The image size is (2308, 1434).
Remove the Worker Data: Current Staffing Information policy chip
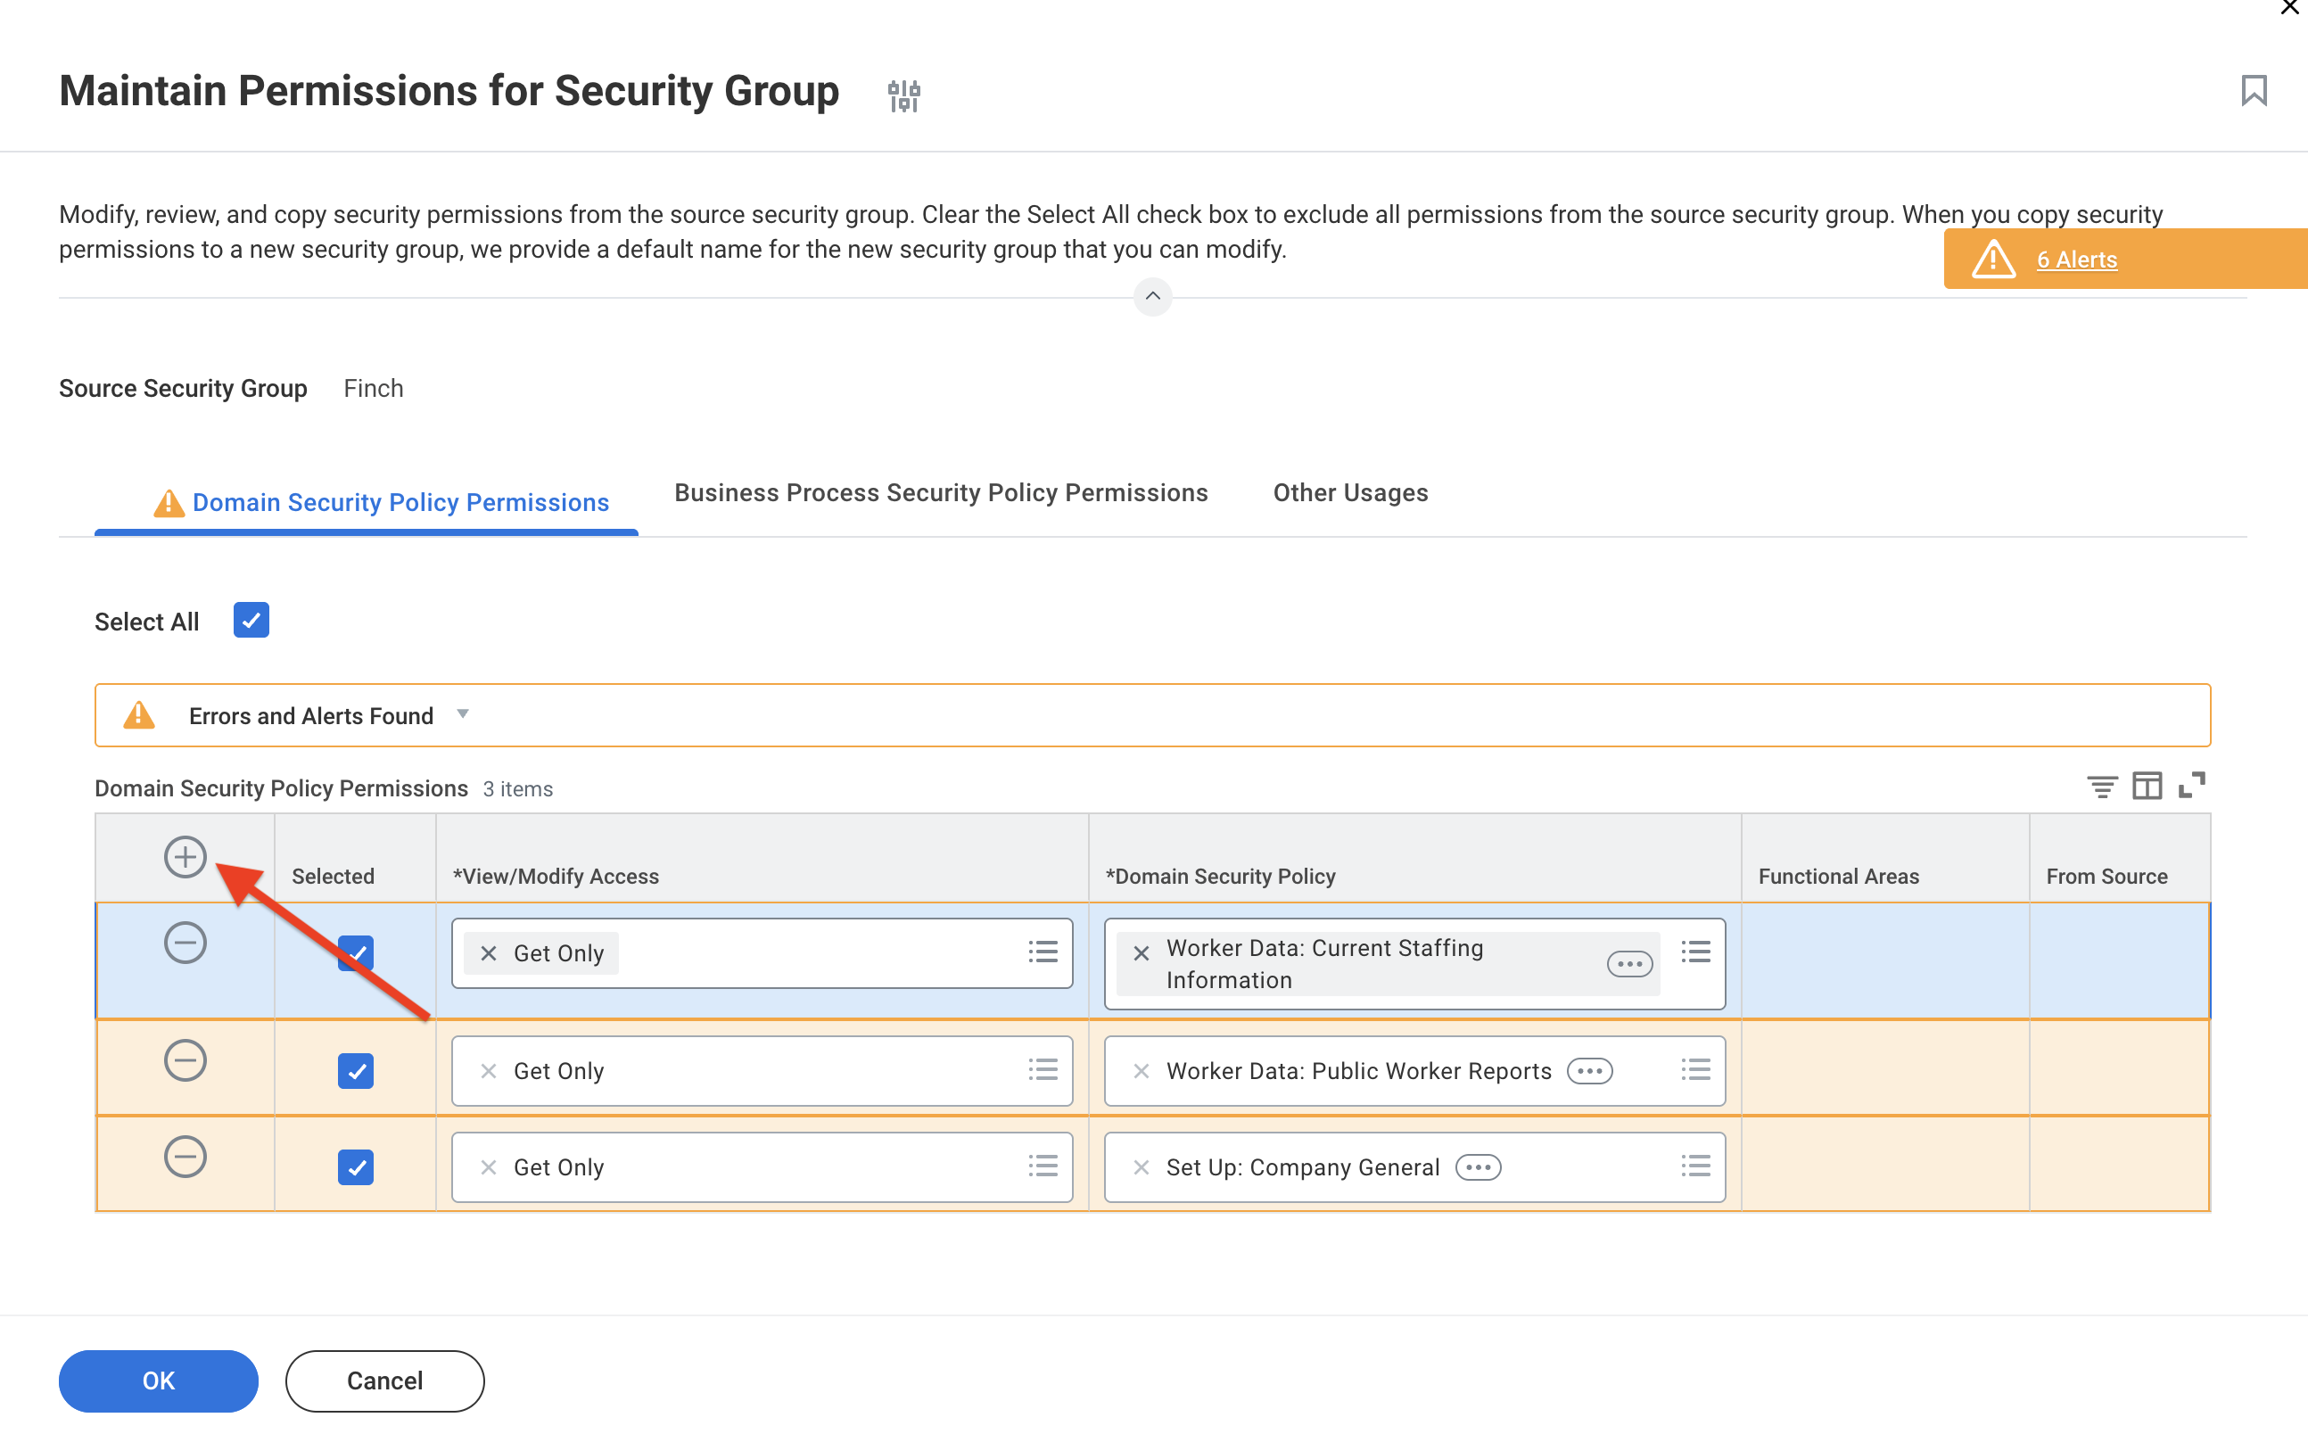[1142, 953]
